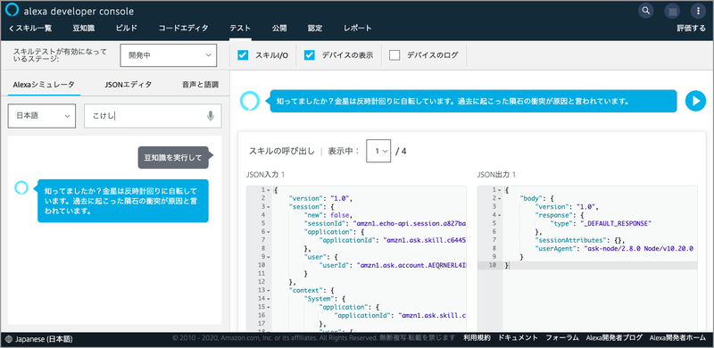
Task: Click the square apps icon in header
Action: [x=672, y=11]
